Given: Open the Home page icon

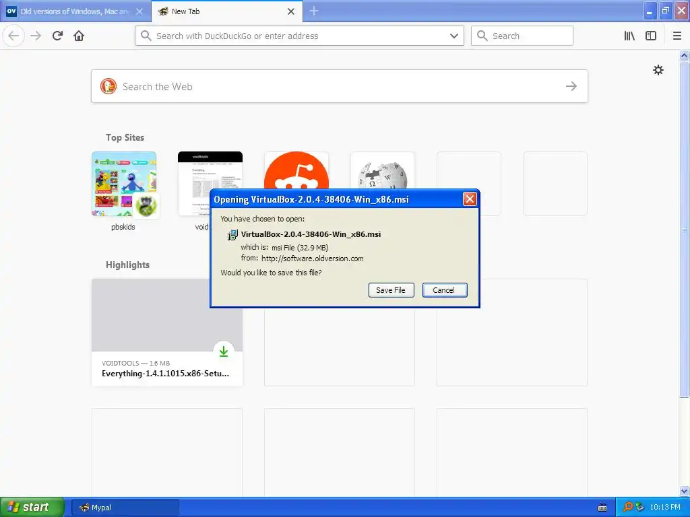Looking at the screenshot, I should [79, 36].
